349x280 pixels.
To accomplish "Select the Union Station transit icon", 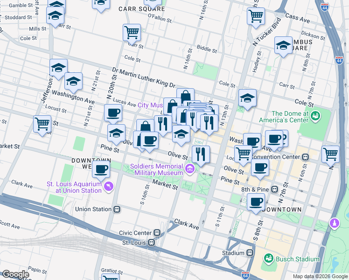I will (117, 209).
